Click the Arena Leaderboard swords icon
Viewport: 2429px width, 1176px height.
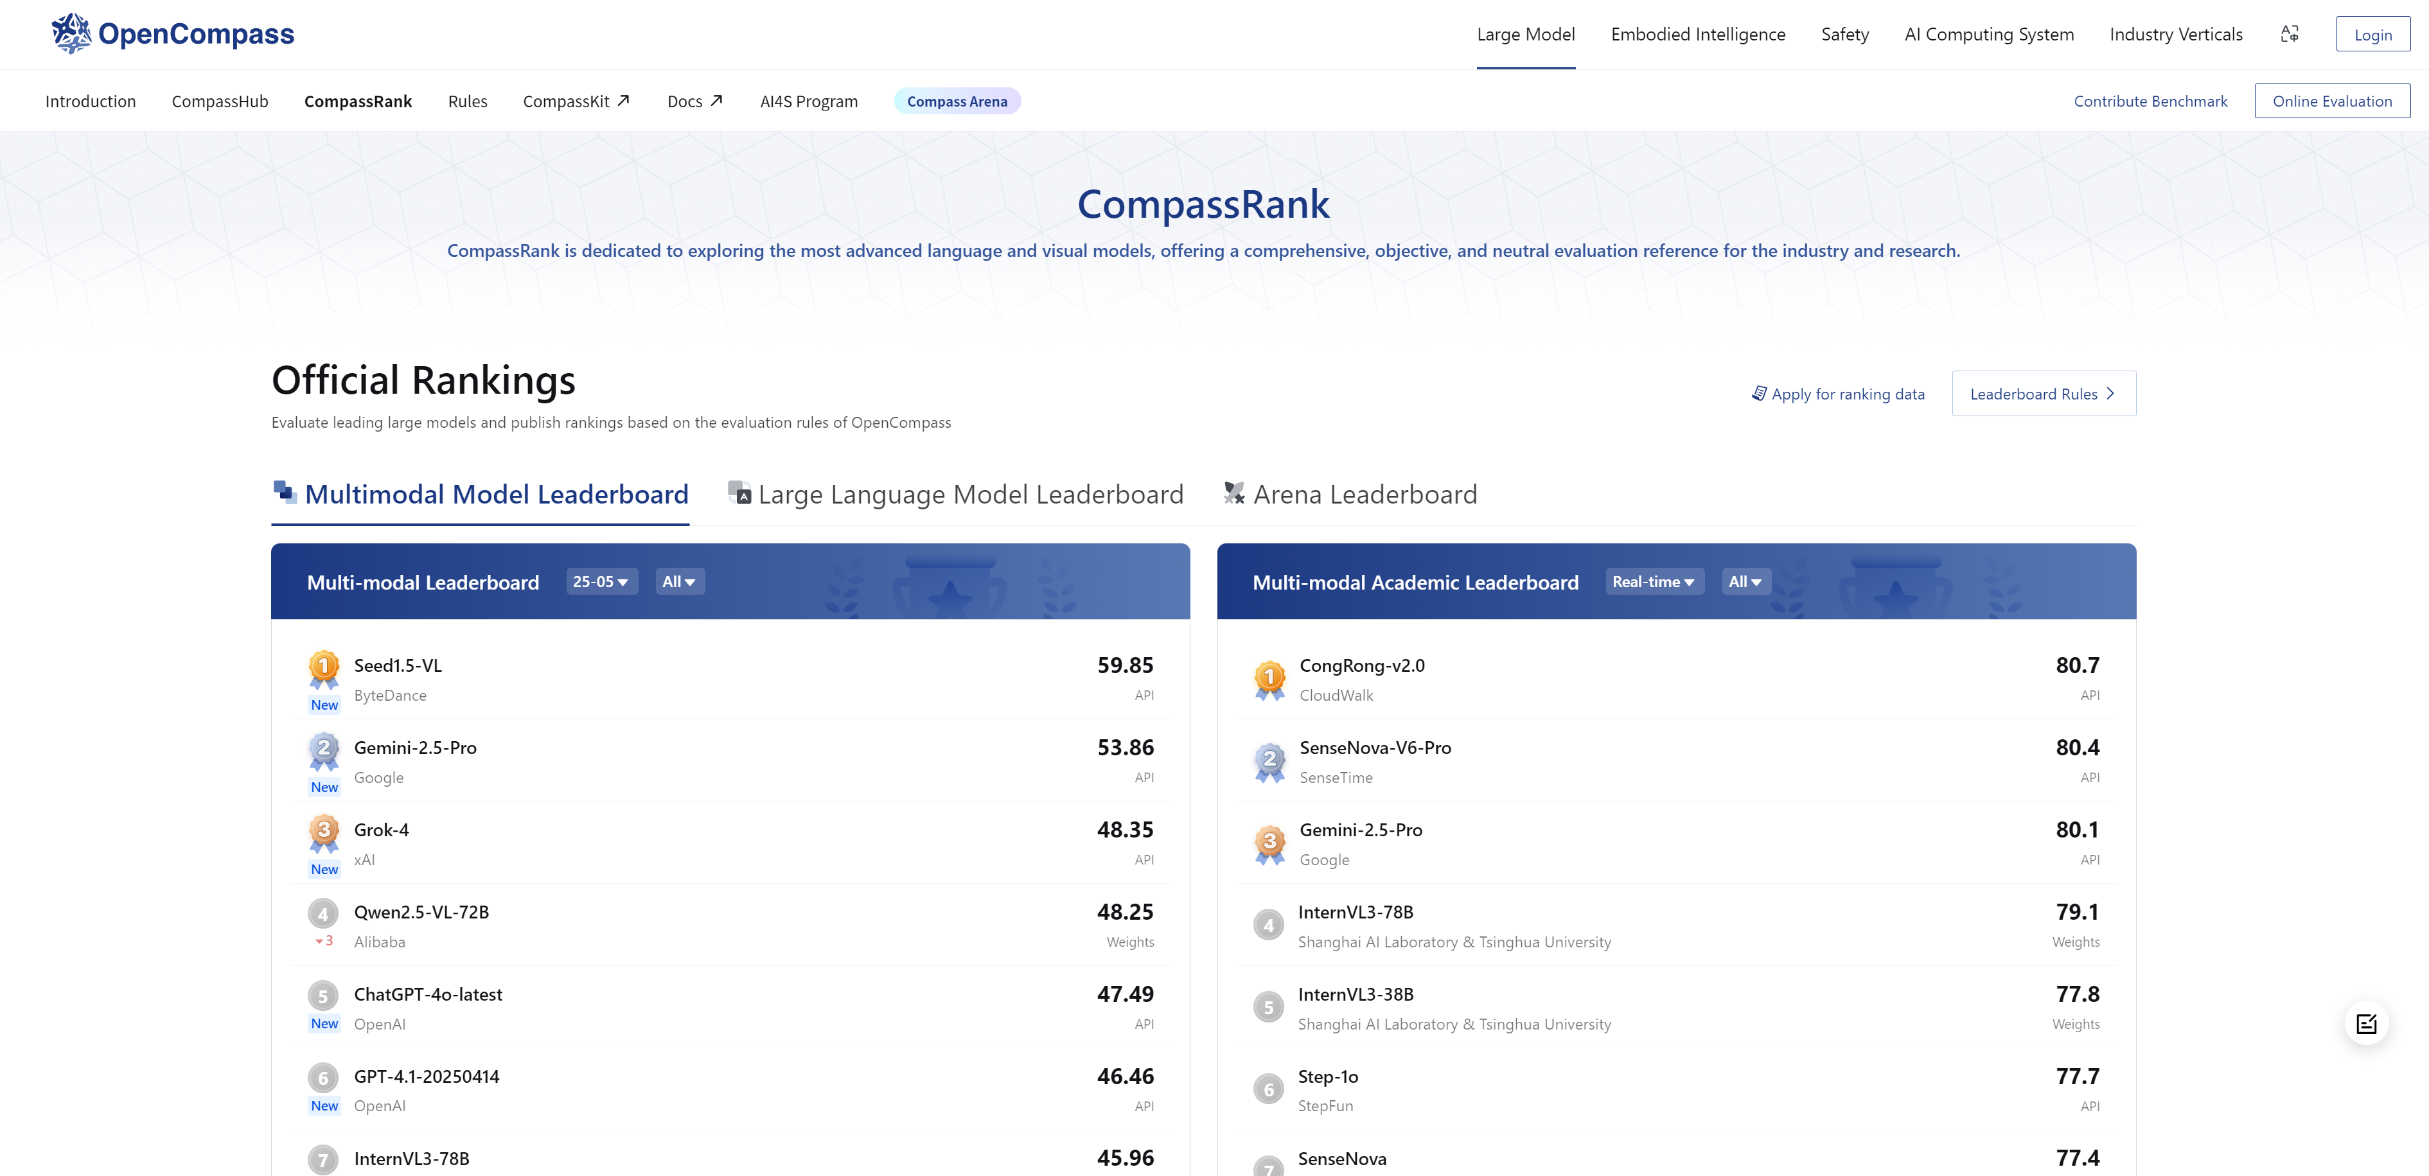(x=1233, y=492)
